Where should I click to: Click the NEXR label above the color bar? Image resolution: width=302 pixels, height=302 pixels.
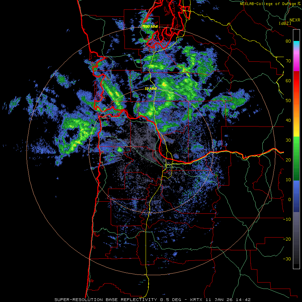click(295, 20)
